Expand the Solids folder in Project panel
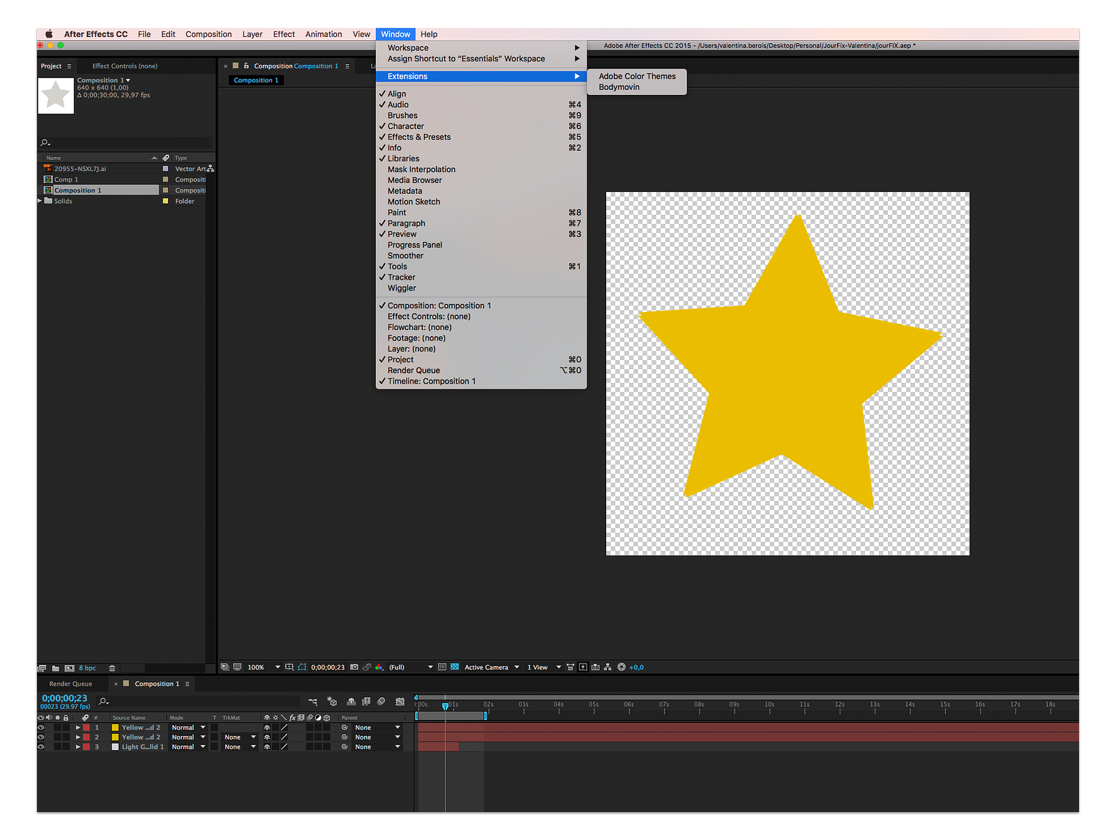The image size is (1116, 840). pos(40,201)
